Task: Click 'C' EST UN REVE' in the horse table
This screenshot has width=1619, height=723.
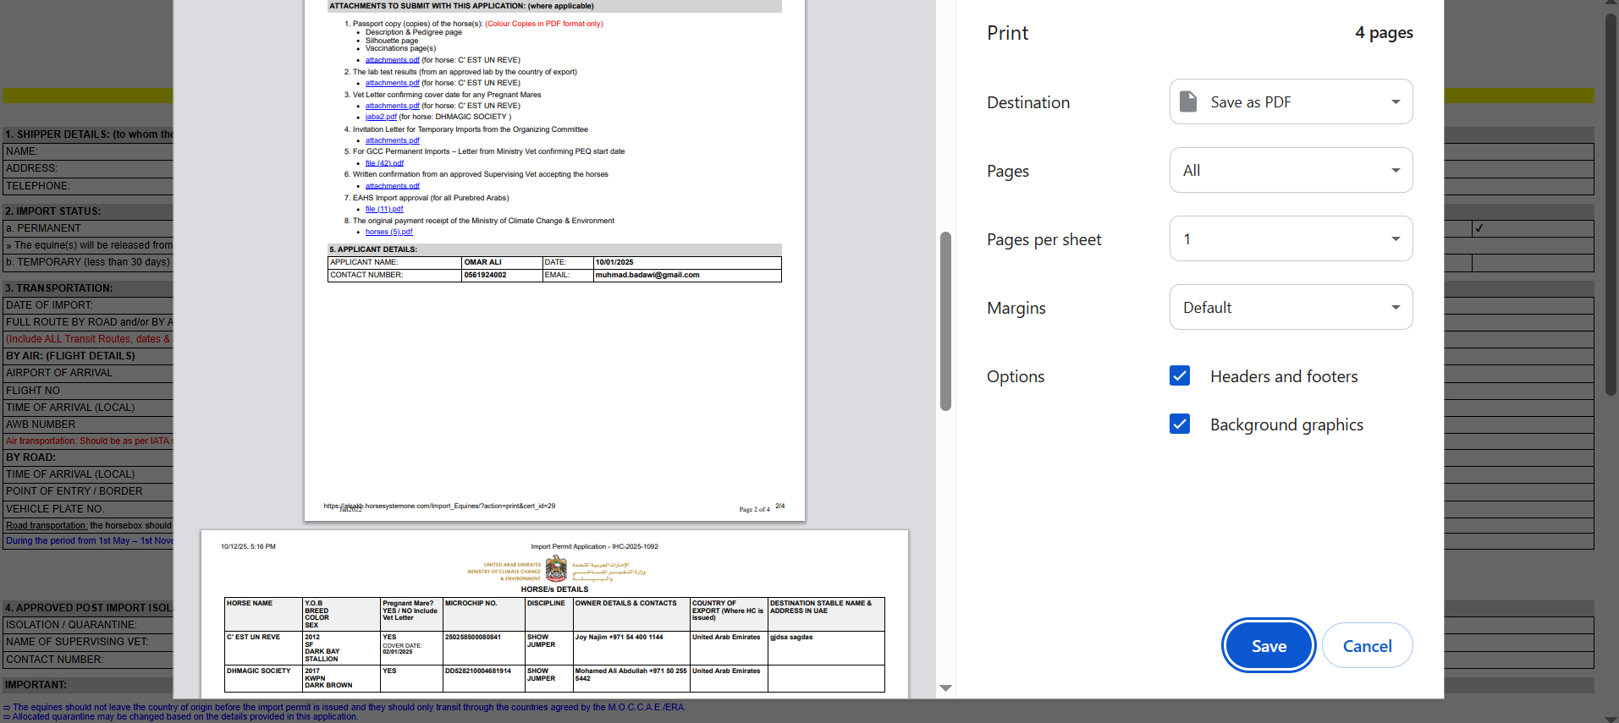Action: [x=253, y=637]
